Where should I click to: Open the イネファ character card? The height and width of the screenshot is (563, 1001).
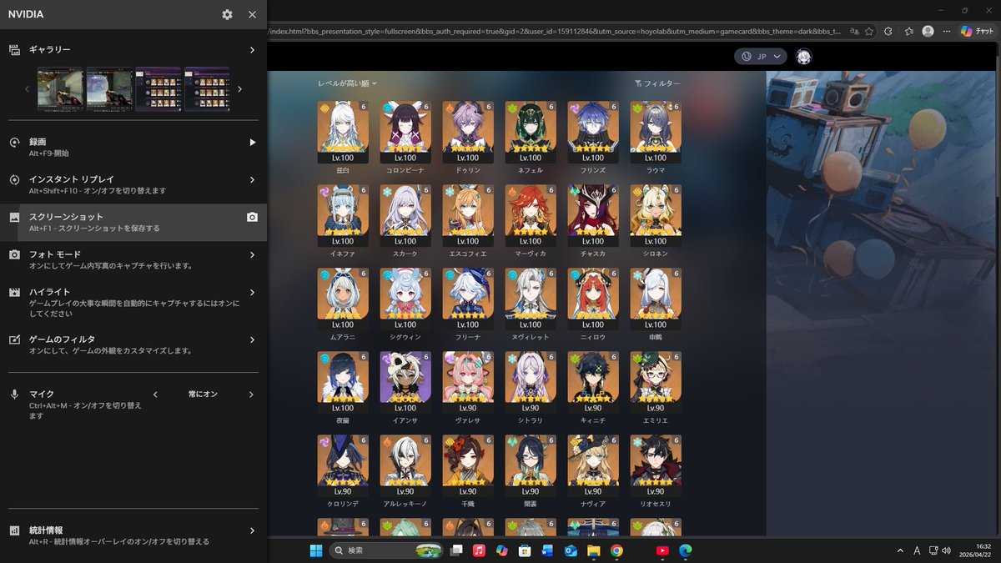coord(343,217)
